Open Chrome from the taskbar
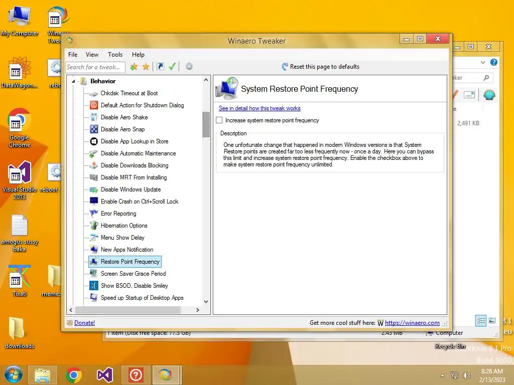Screen dimensions: 514x385 coord(74,375)
